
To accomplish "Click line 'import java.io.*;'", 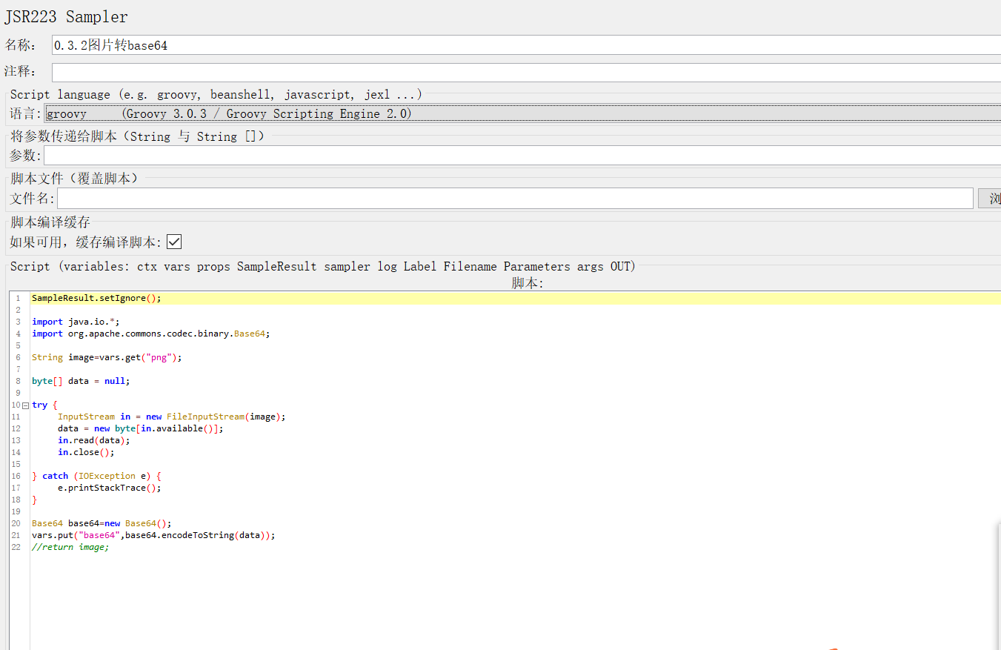I will [76, 322].
